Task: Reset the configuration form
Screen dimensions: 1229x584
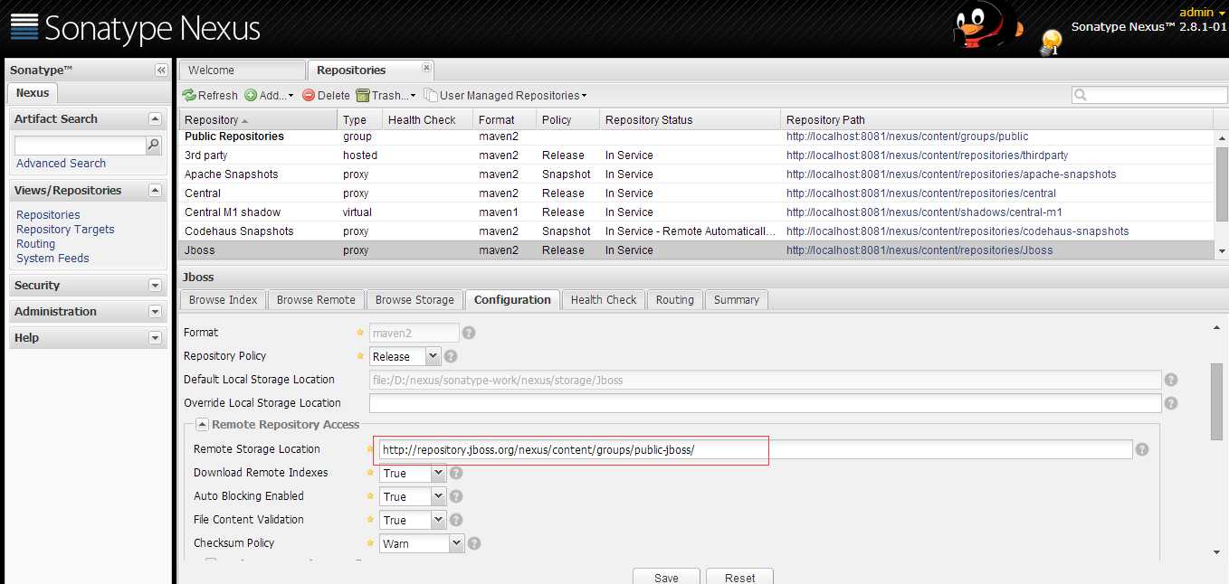Action: coord(739,577)
